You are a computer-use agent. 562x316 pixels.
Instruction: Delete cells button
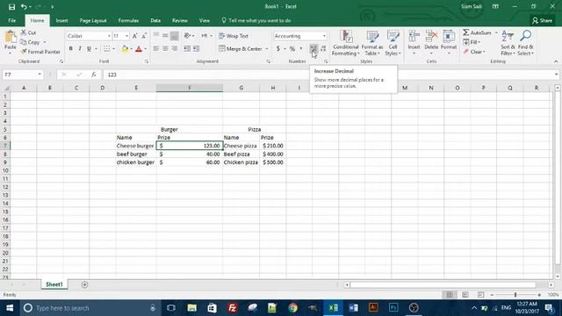pos(431,43)
